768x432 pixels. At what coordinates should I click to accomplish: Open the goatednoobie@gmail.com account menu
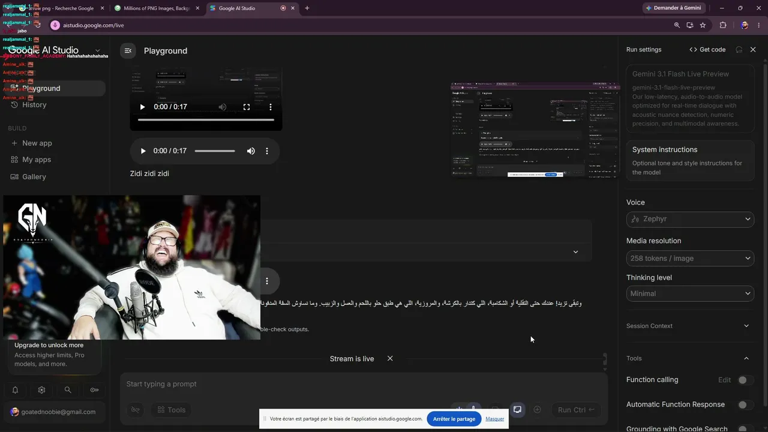click(54, 412)
